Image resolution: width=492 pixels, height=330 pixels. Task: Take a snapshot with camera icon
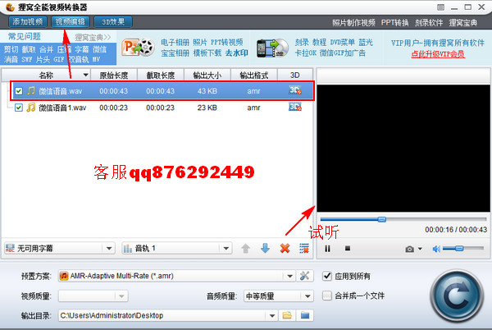point(409,250)
